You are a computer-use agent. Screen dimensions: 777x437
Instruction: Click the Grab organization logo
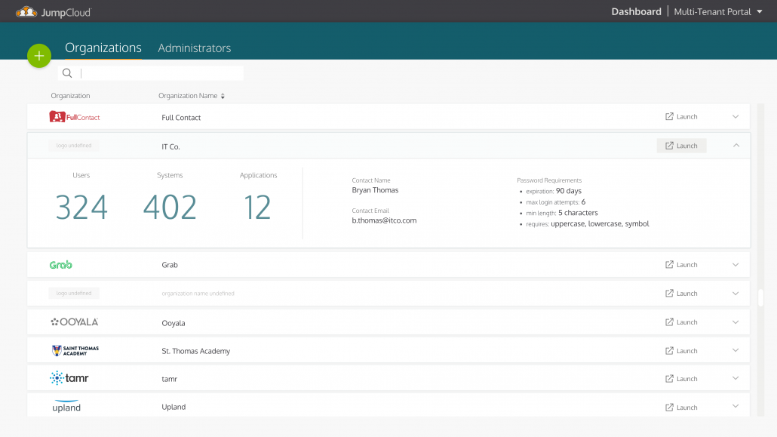pos(61,265)
